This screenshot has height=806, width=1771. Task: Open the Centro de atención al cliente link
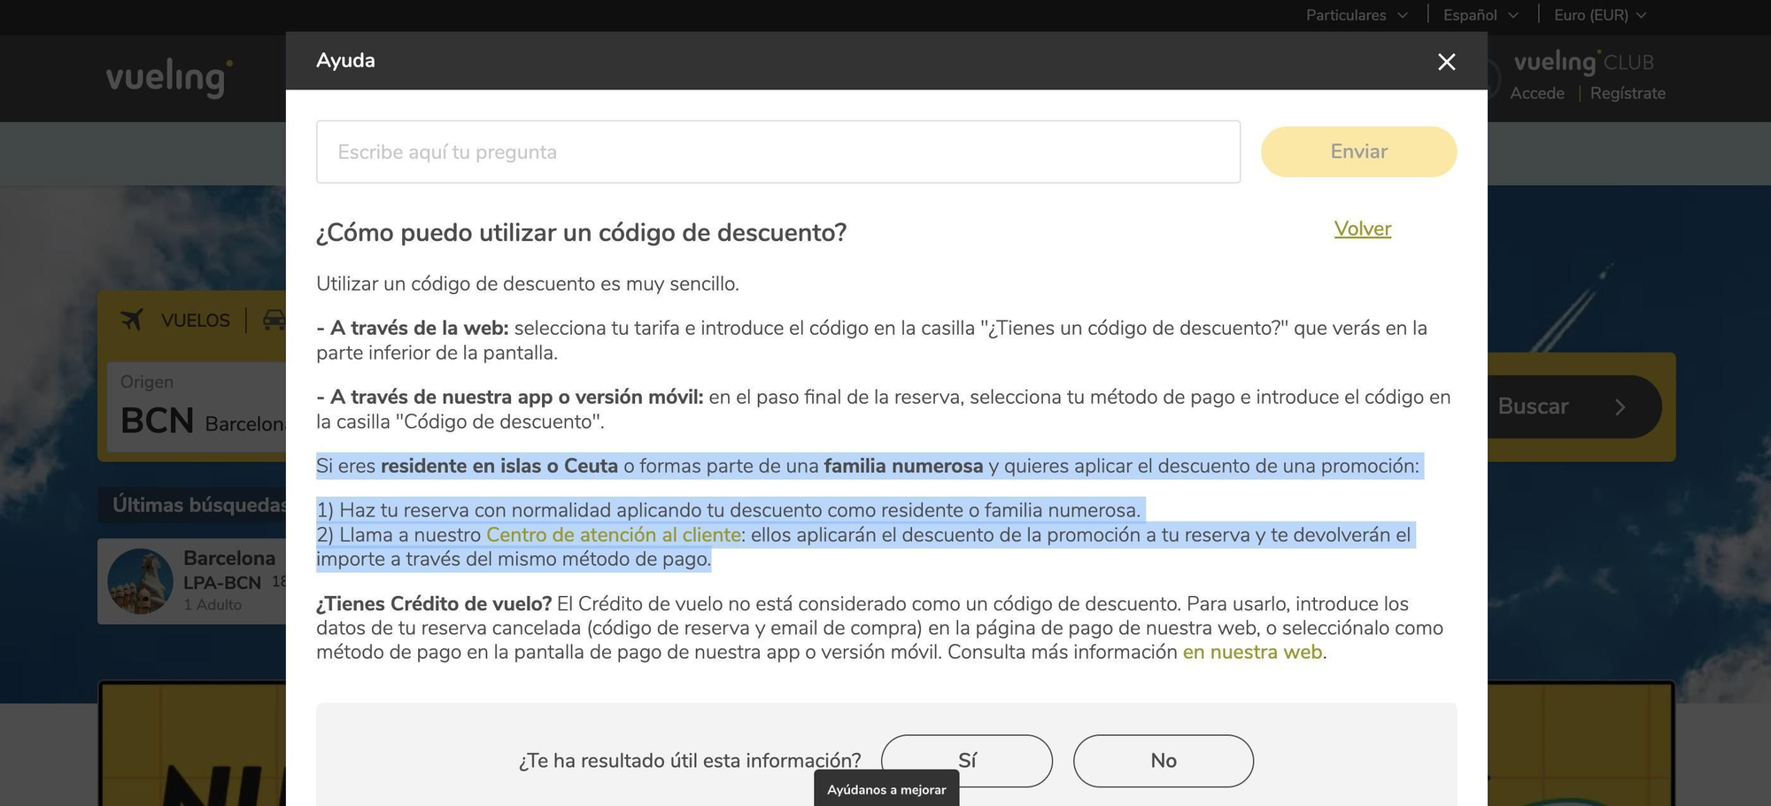pos(615,535)
